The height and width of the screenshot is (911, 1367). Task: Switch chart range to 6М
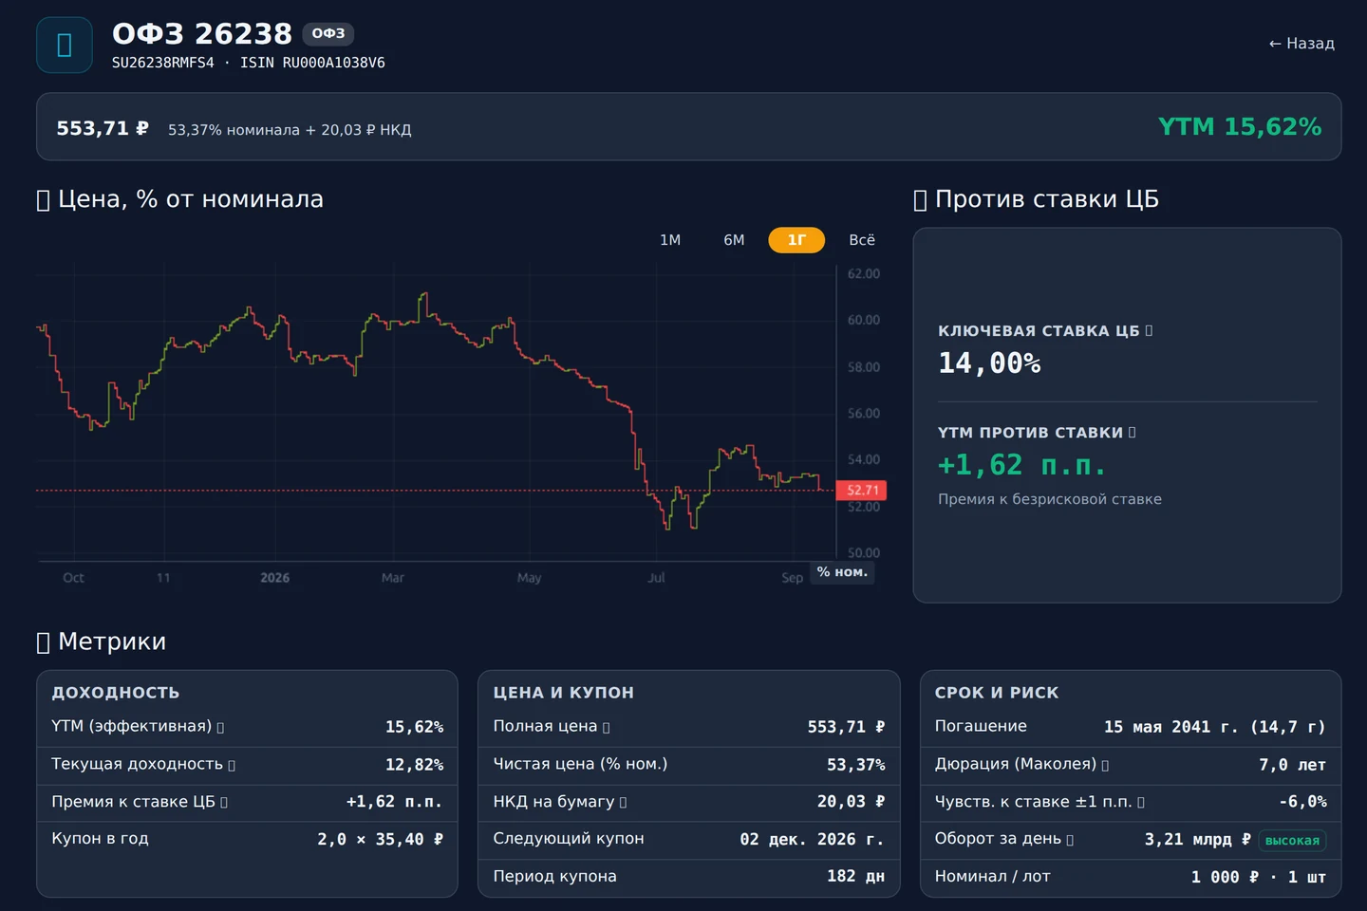pyautogui.click(x=734, y=240)
